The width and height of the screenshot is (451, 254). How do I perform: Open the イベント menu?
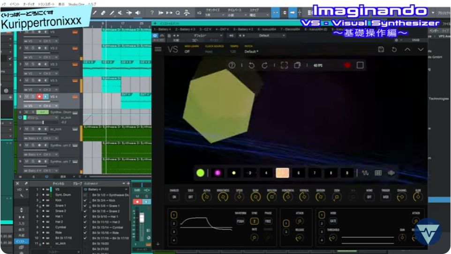pyautogui.click(x=15, y=4)
